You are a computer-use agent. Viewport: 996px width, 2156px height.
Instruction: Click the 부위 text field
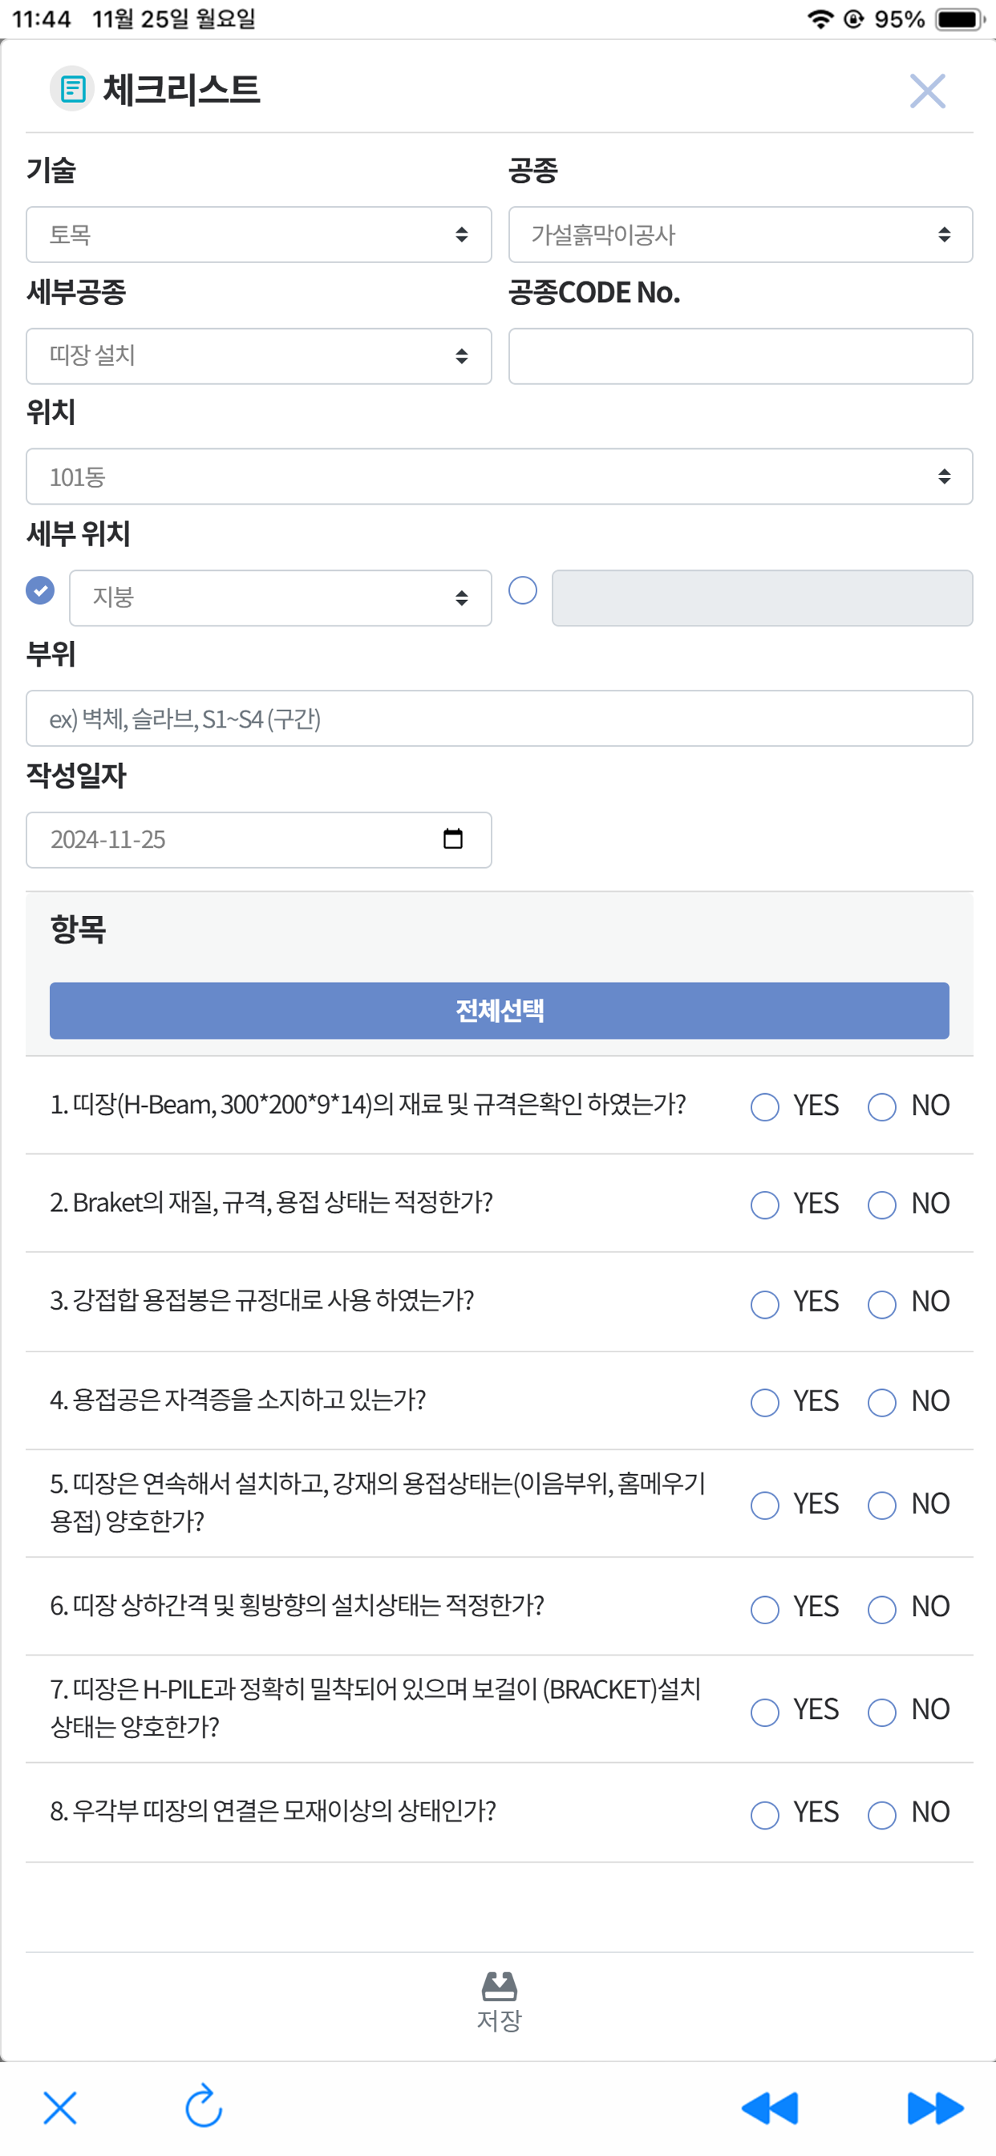pyautogui.click(x=500, y=718)
